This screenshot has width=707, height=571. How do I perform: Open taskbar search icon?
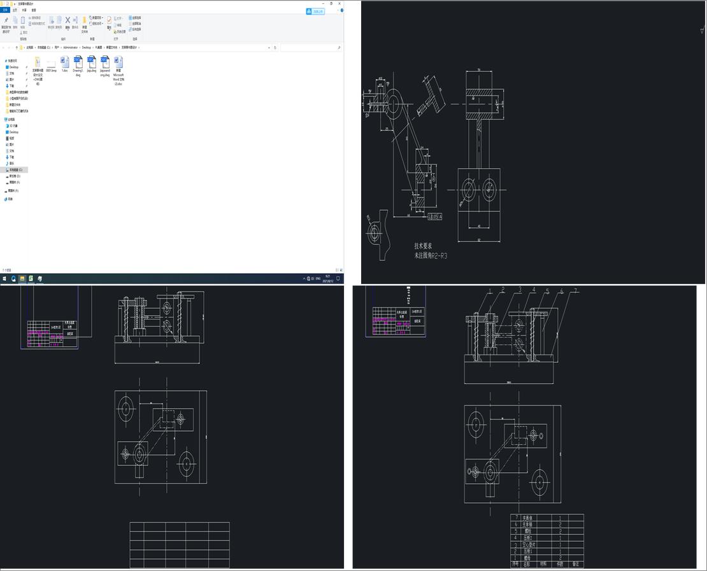13,279
